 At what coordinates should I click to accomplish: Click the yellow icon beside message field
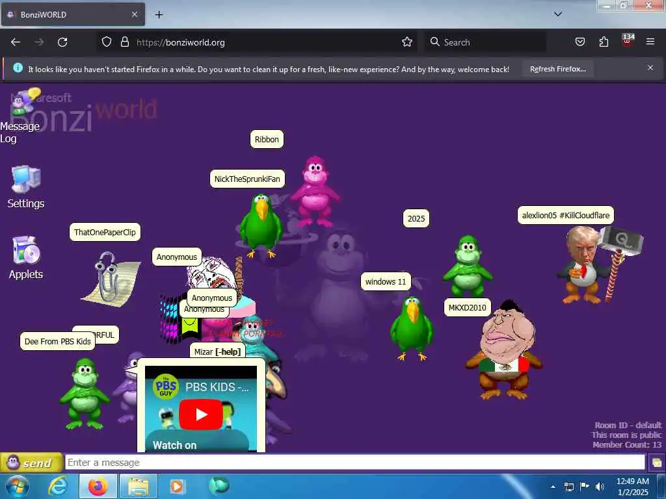click(657, 463)
